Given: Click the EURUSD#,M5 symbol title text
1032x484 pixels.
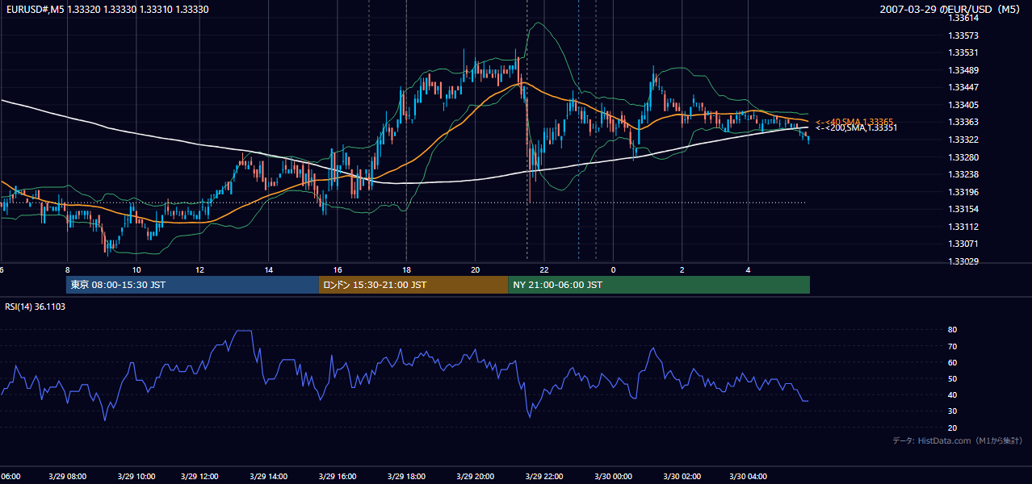Looking at the screenshot, I should click(x=35, y=10).
